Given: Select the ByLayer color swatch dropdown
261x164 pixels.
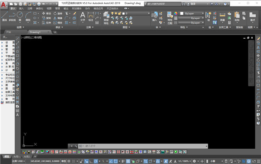Looking at the screenshot, I should click(x=192, y=13).
